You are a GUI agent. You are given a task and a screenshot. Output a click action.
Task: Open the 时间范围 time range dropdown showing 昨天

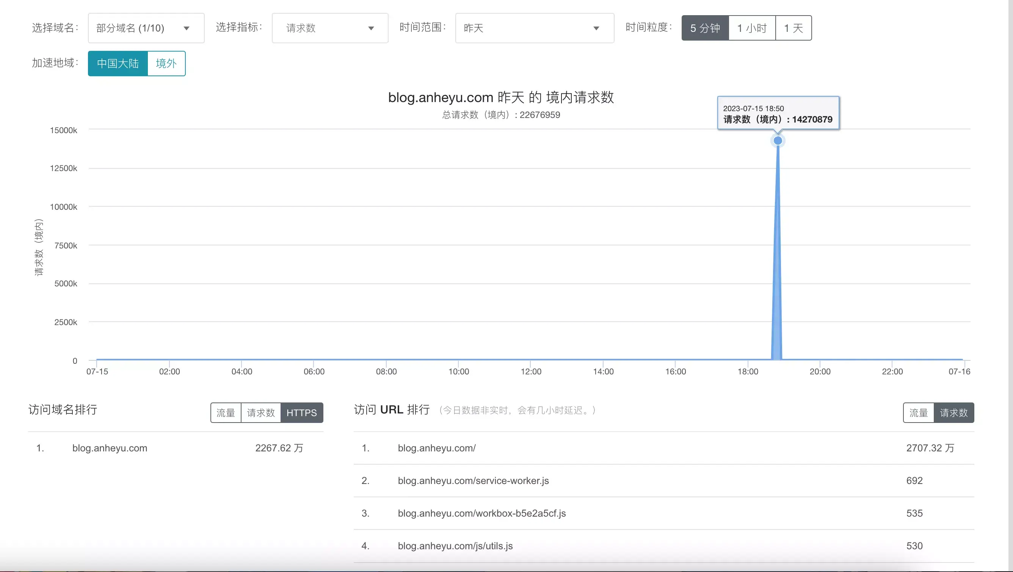[x=534, y=28]
